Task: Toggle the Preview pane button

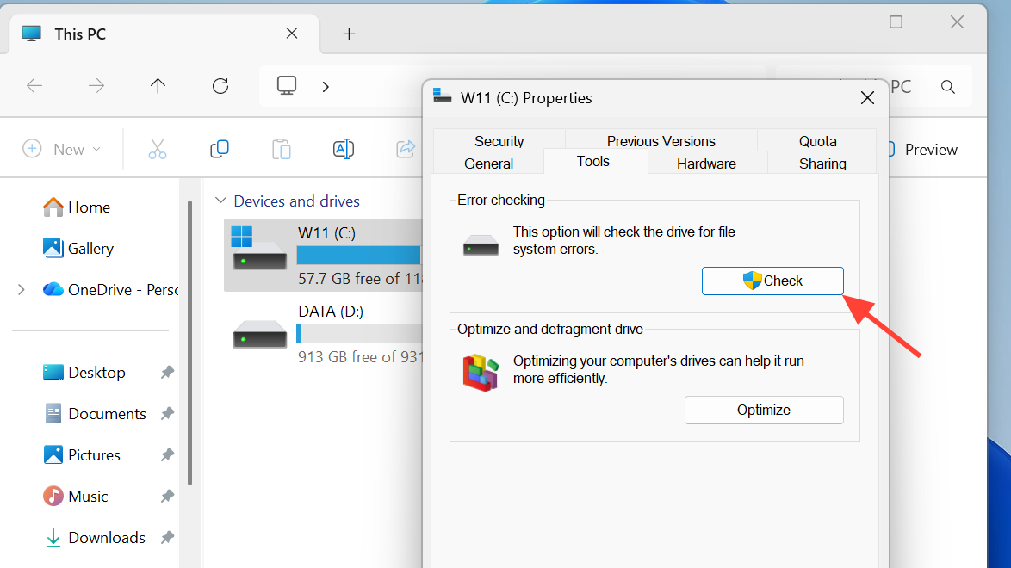Action: click(923, 150)
